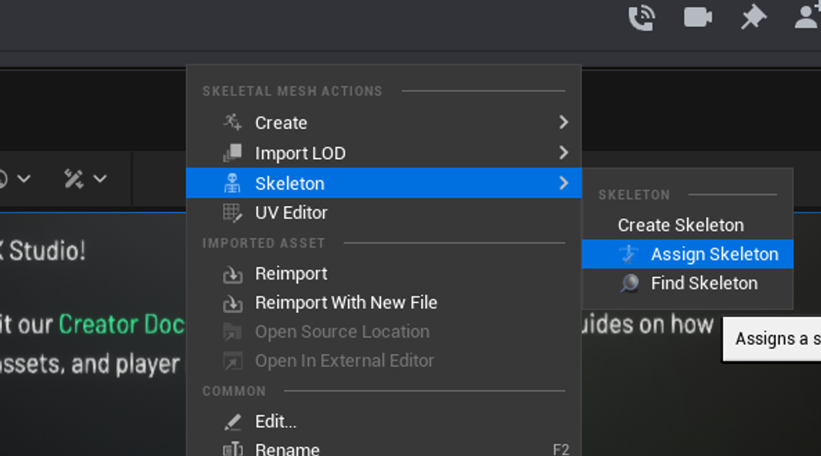Click the video camera icon

click(x=698, y=17)
